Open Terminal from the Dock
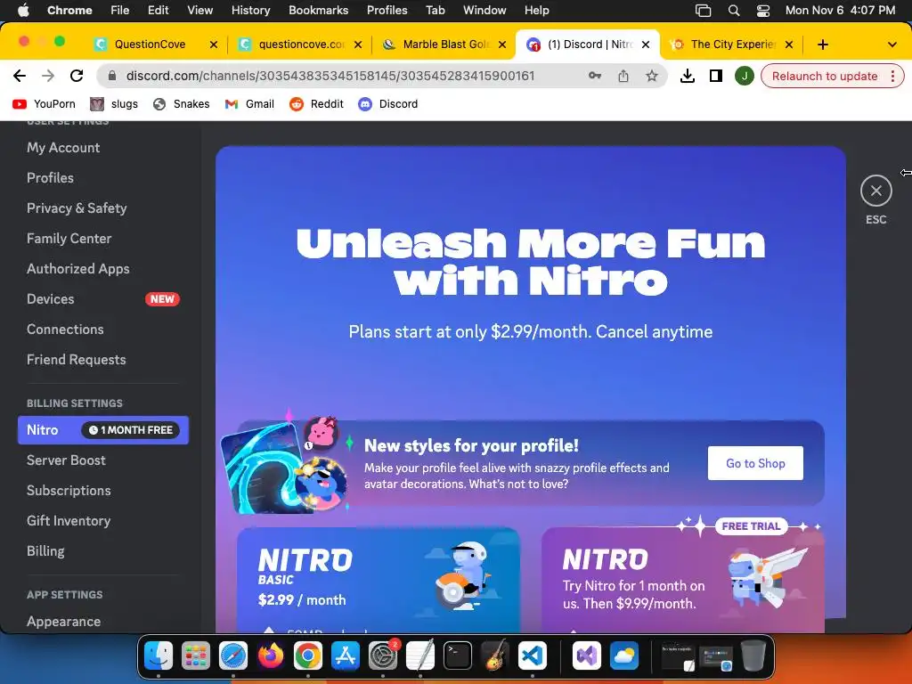The width and height of the screenshot is (912, 684). (458, 656)
